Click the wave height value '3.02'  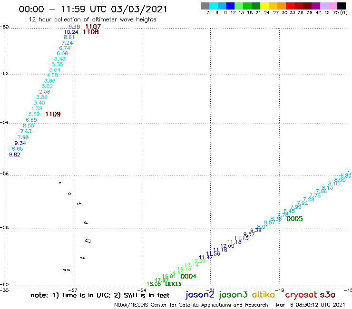[x=47, y=86]
